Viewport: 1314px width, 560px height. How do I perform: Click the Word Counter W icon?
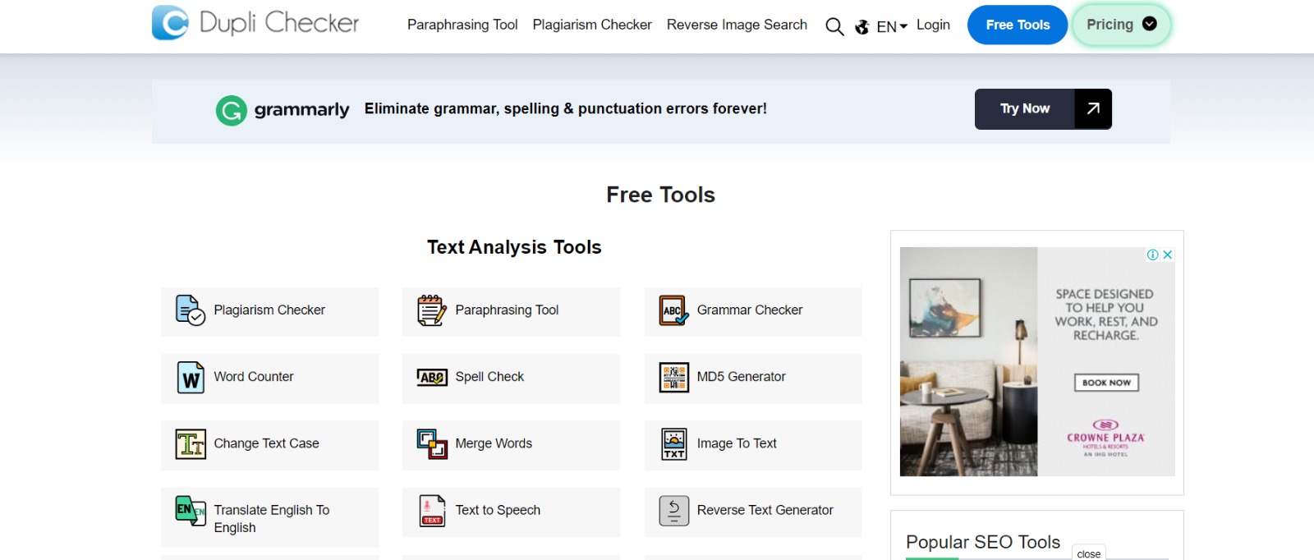pyautogui.click(x=191, y=378)
